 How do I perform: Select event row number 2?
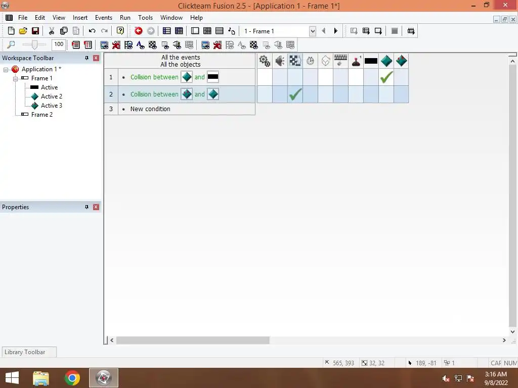click(x=111, y=94)
